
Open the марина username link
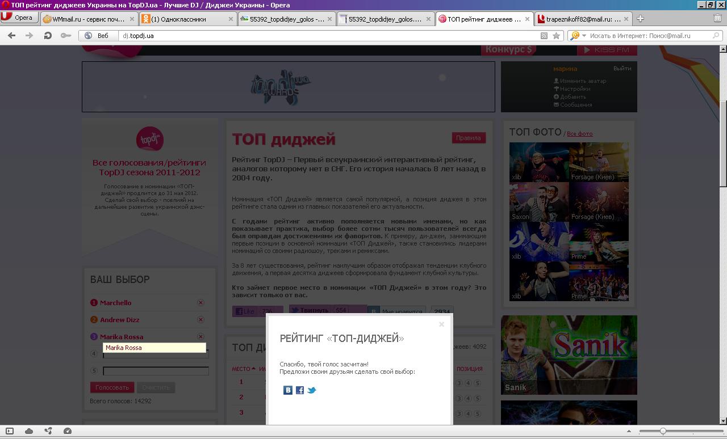point(565,69)
